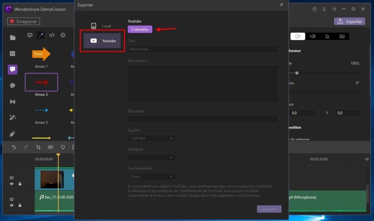Toggle lock on track 02
This screenshot has height=221, width=374.
[20, 205]
